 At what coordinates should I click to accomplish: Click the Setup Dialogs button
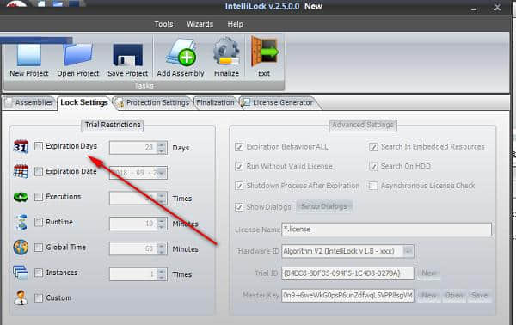[x=324, y=206]
